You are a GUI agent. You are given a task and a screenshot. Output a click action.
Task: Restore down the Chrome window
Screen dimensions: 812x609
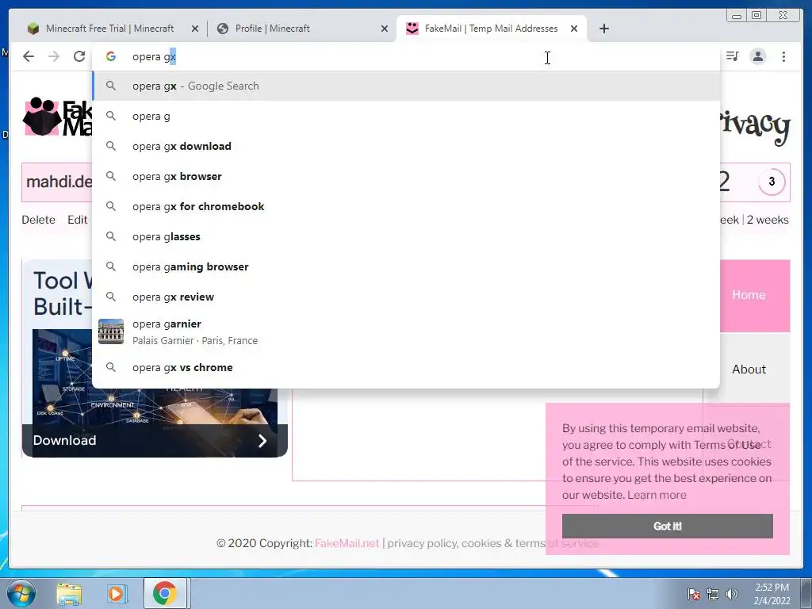pos(756,16)
